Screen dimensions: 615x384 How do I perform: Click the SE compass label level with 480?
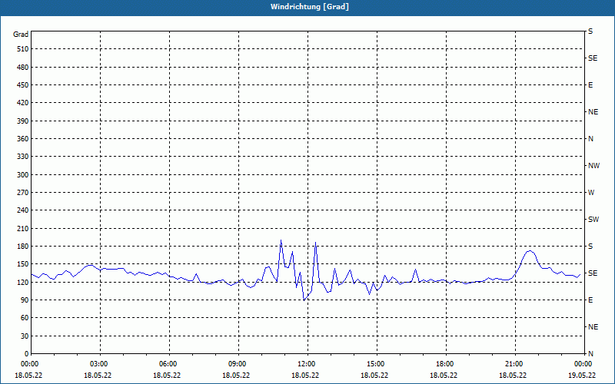[x=593, y=58]
